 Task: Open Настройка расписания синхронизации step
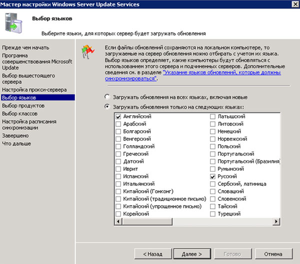pos(29,125)
